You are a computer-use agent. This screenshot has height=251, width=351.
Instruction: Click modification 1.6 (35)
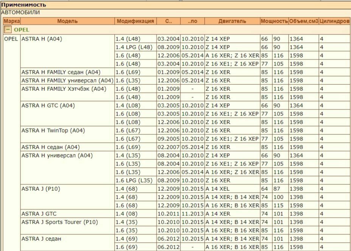[x=135, y=231]
